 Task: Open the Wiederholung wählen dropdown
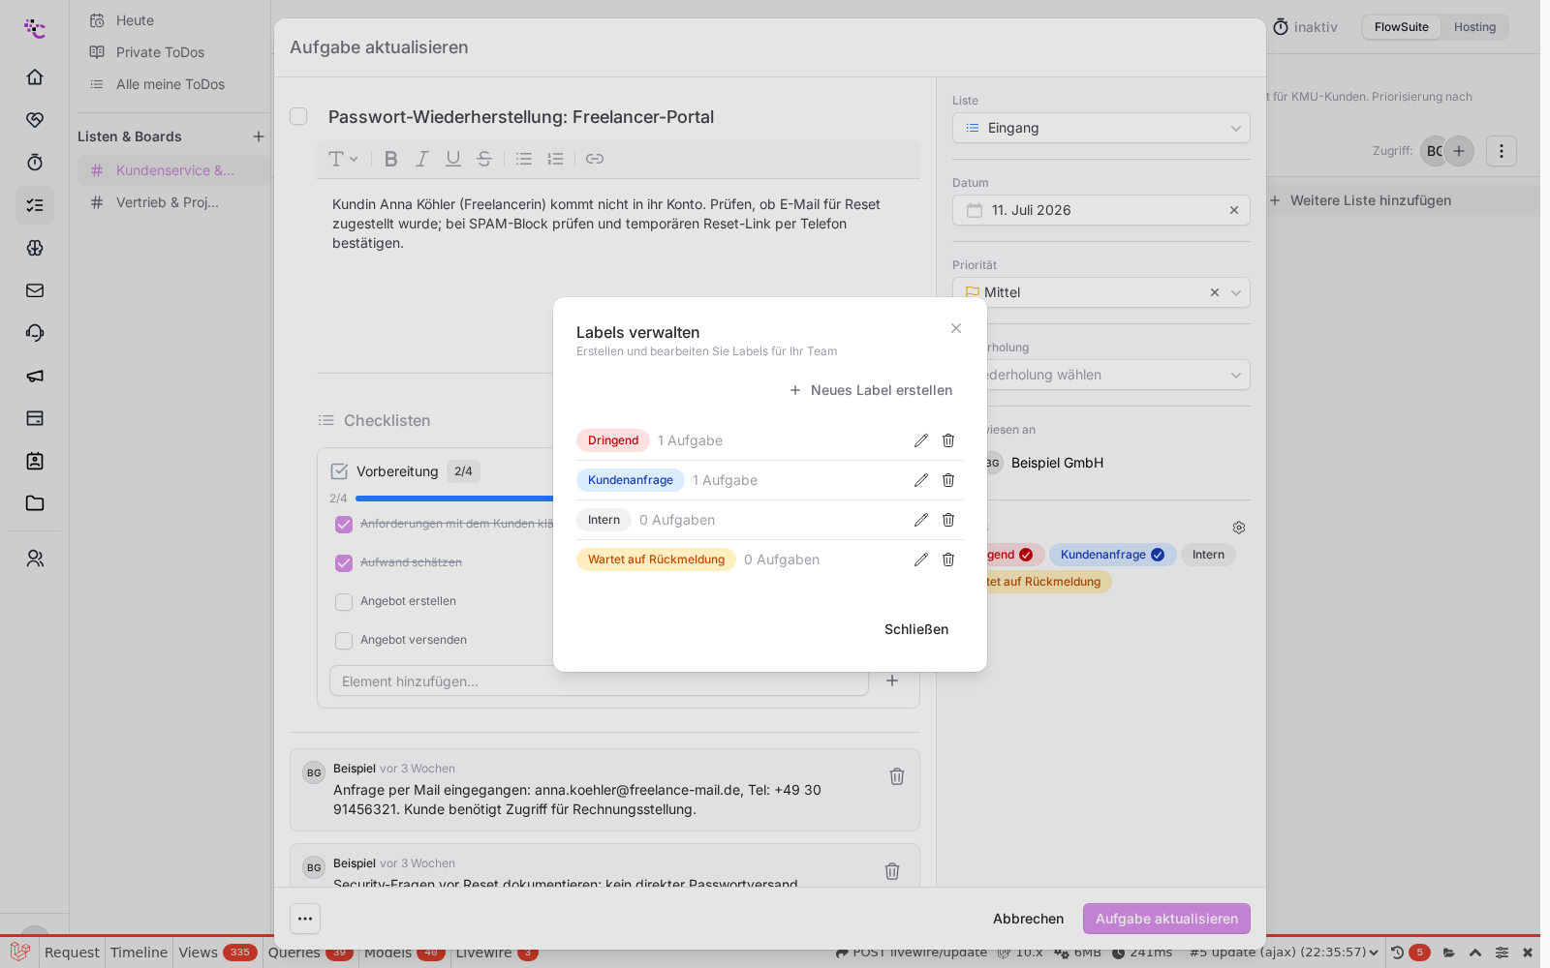(x=1101, y=375)
